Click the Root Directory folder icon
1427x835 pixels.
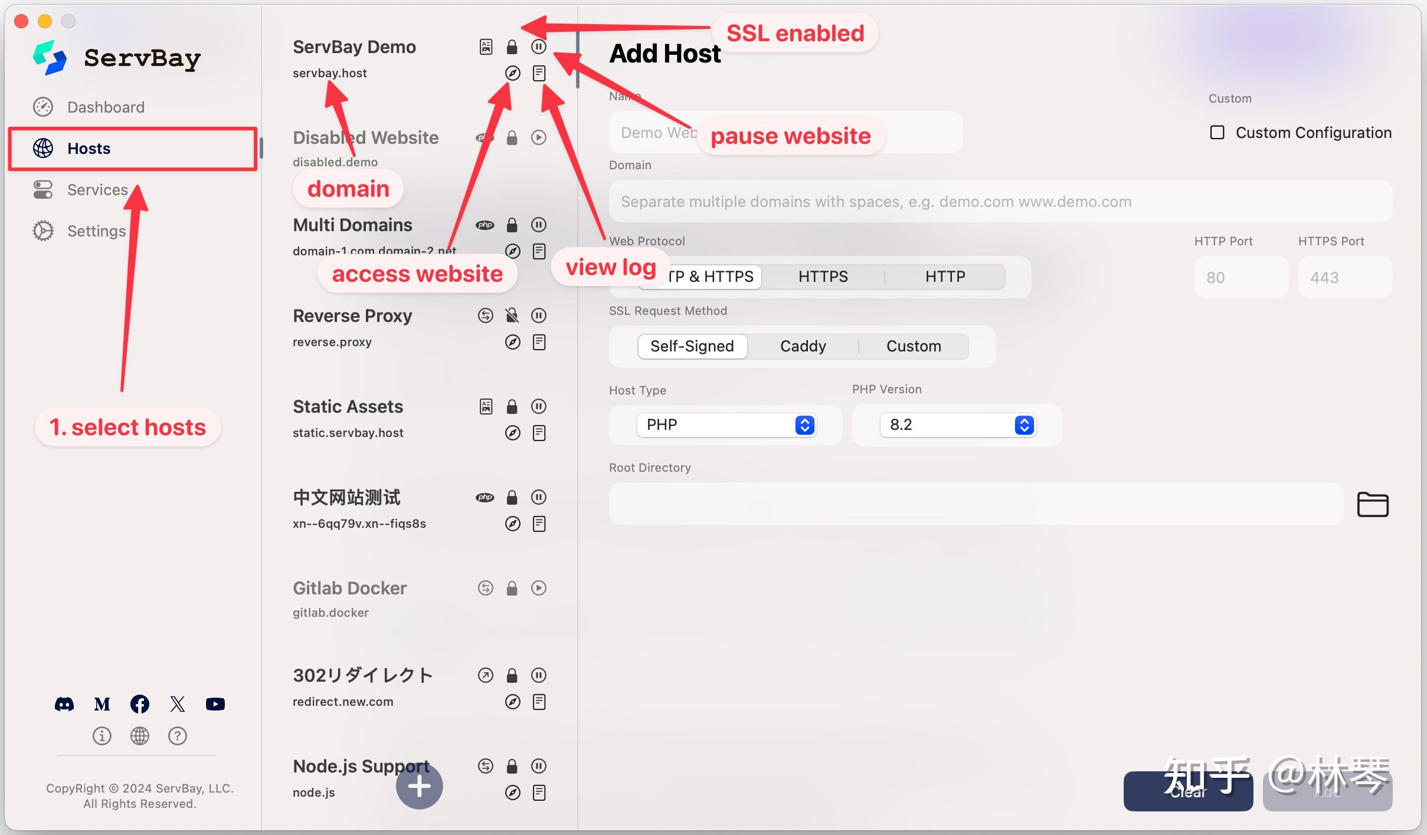pos(1373,504)
